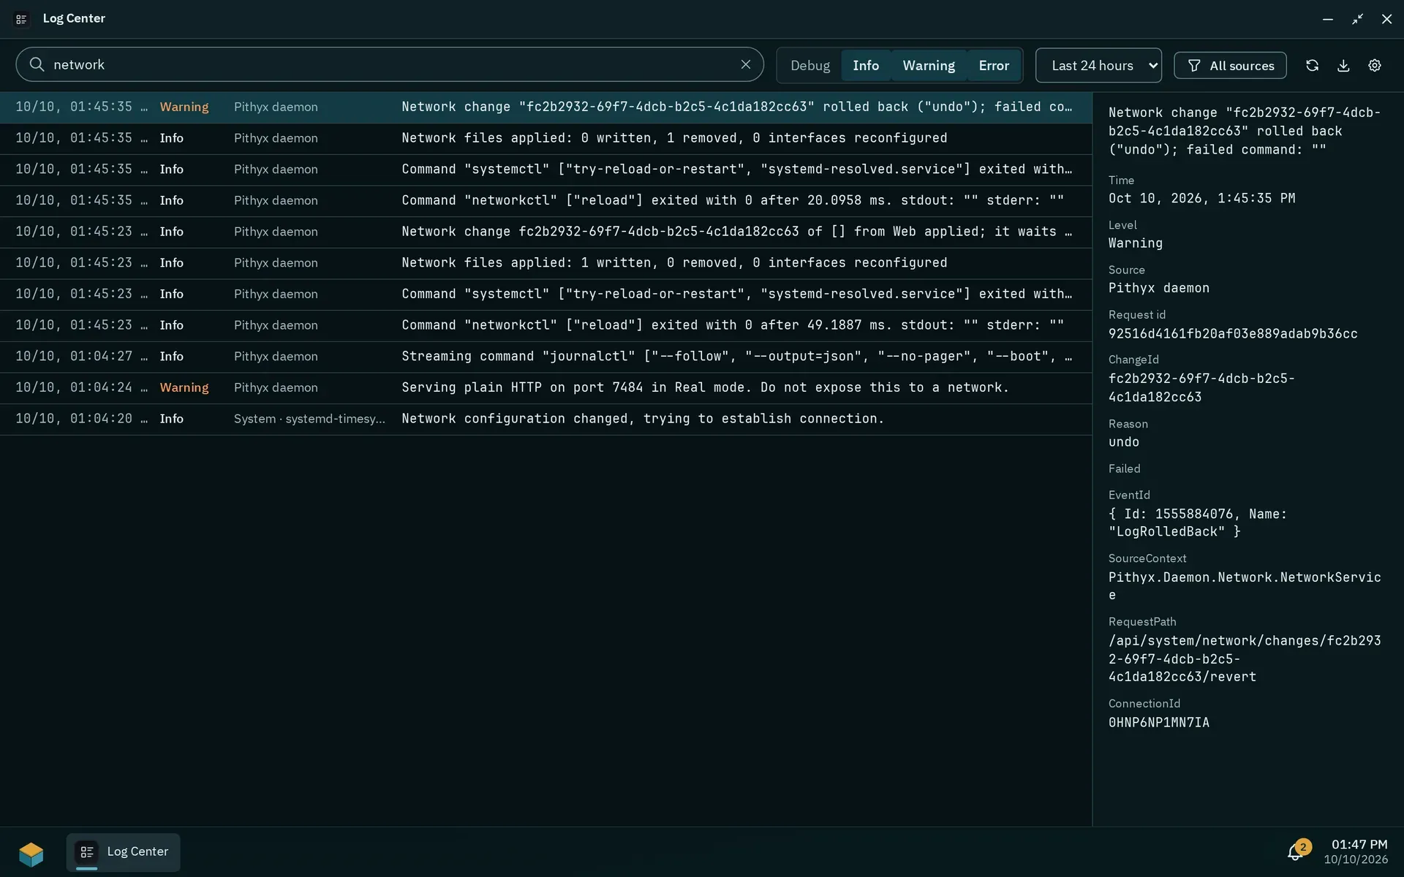Viewport: 1404px width, 877px height.
Task: Click the ConnectionId value 0HNP6NP1MN7IA
Action: pos(1159,723)
